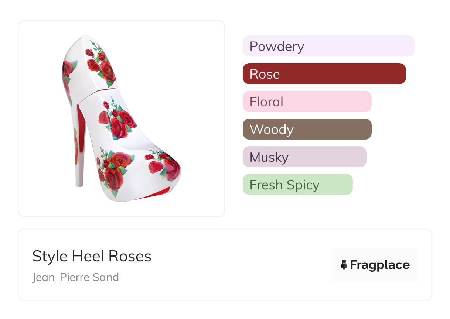Click the rose bouquet on the shoe's middle

coord(117,121)
